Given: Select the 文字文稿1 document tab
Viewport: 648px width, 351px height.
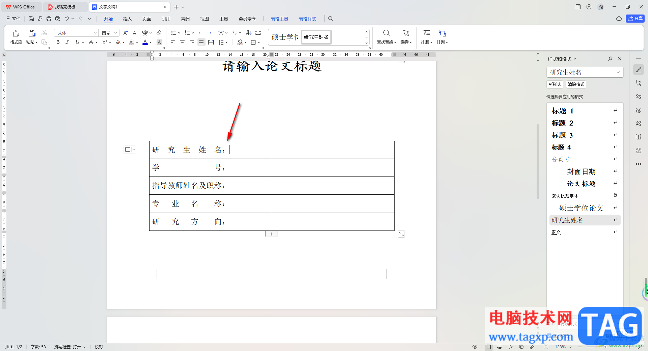Looking at the screenshot, I should 129,7.
